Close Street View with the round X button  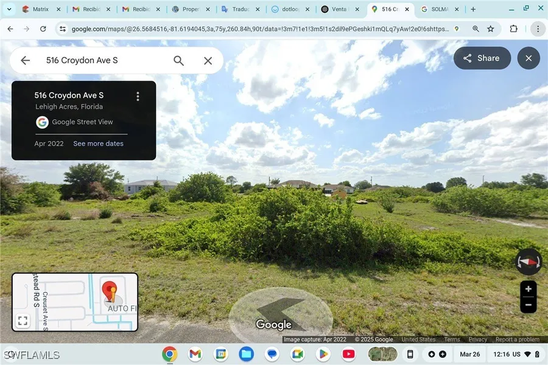click(x=529, y=58)
